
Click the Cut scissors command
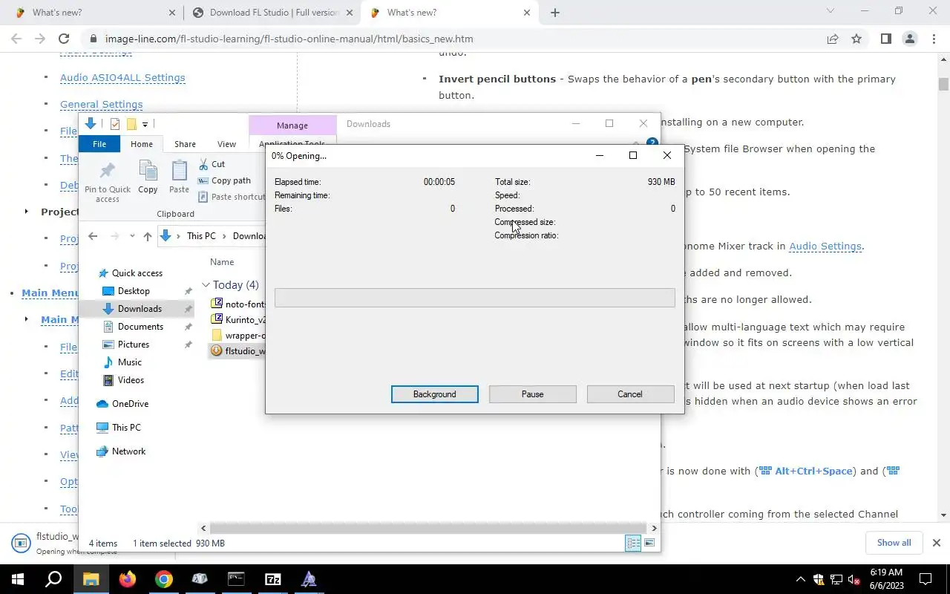[212, 164]
